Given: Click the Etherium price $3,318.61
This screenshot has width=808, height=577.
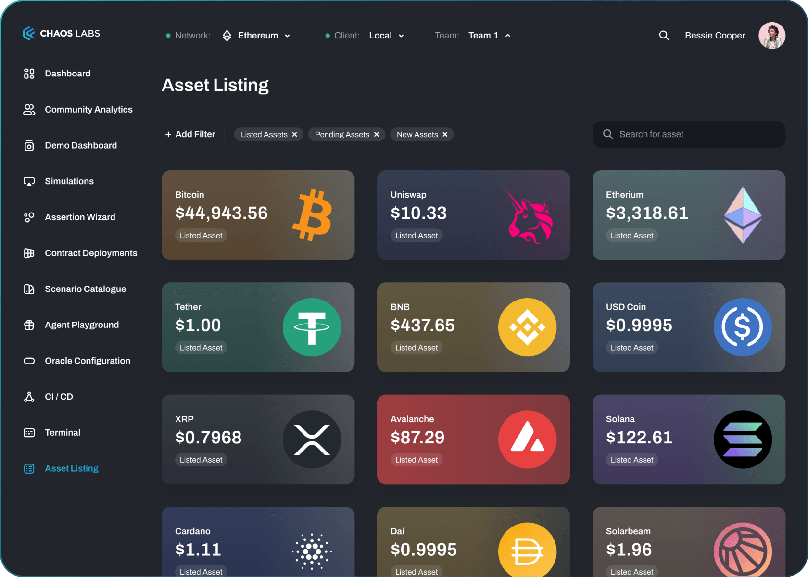Looking at the screenshot, I should 647,213.
